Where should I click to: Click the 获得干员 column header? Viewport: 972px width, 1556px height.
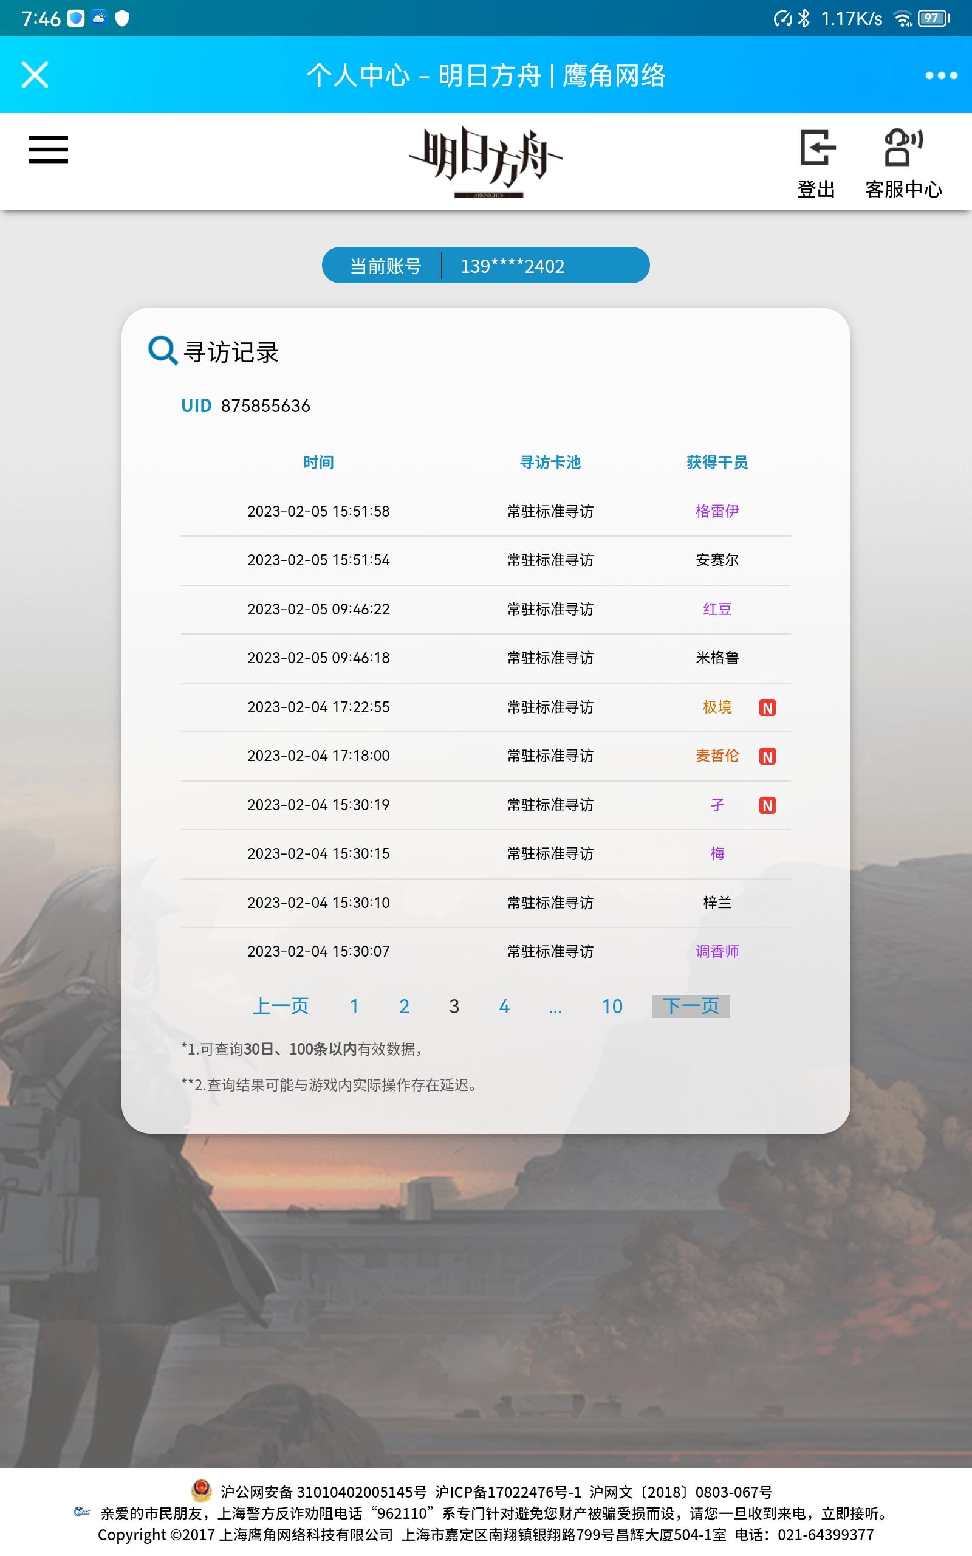point(717,463)
